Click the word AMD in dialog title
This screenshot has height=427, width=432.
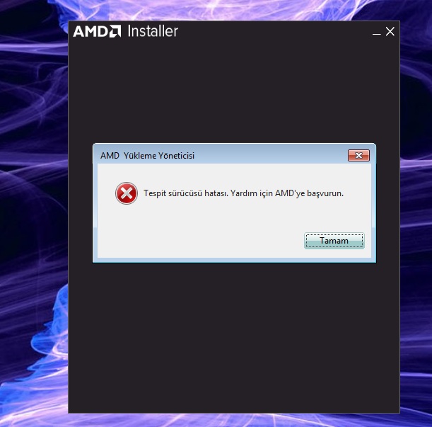click(x=110, y=156)
